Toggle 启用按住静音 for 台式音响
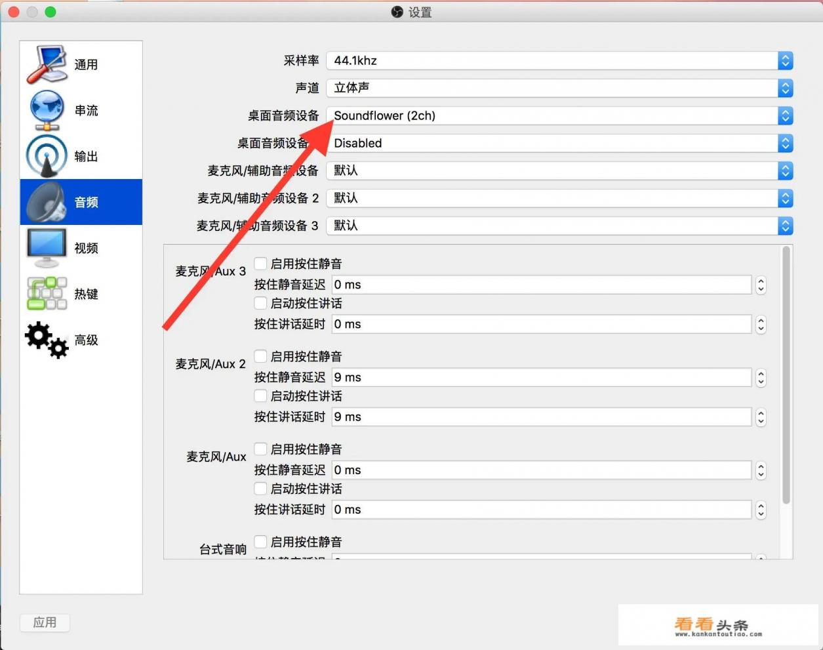This screenshot has width=823, height=650. [260, 542]
